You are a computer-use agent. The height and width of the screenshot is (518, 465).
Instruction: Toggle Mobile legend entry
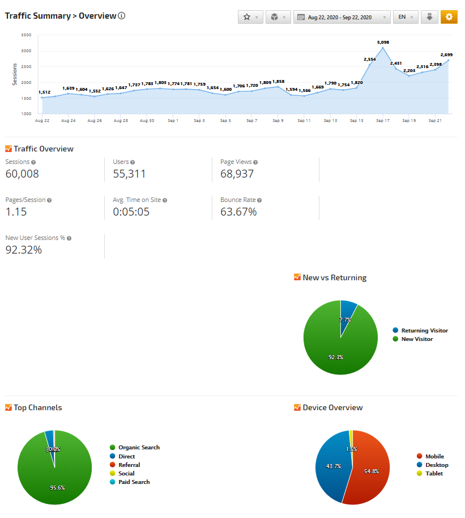(x=430, y=456)
